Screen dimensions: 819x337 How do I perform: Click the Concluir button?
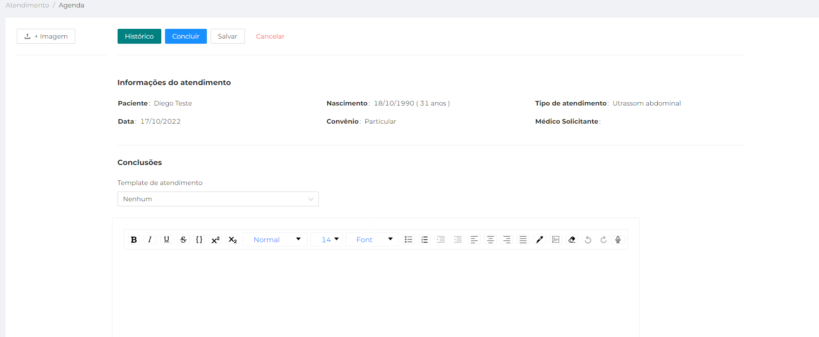click(x=185, y=36)
